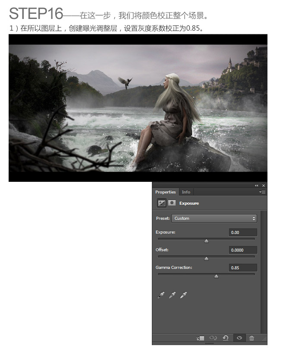Select the white point eyedropper
Viewport: 283px width, 349px height.
point(183,295)
